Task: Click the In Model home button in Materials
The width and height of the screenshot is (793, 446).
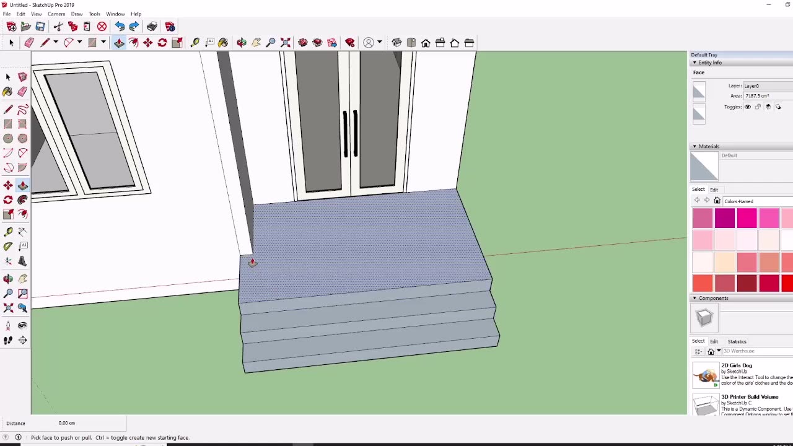Action: [717, 201]
